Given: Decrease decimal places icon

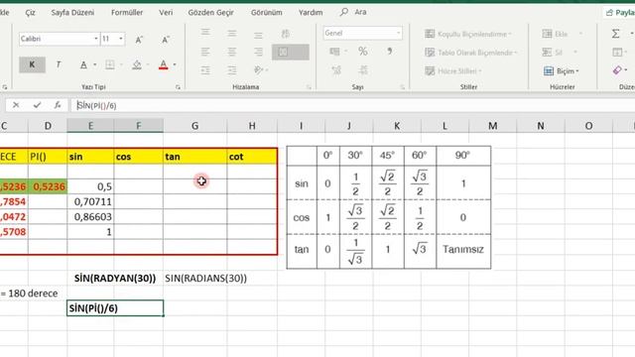Looking at the screenshot, I should [x=363, y=70].
